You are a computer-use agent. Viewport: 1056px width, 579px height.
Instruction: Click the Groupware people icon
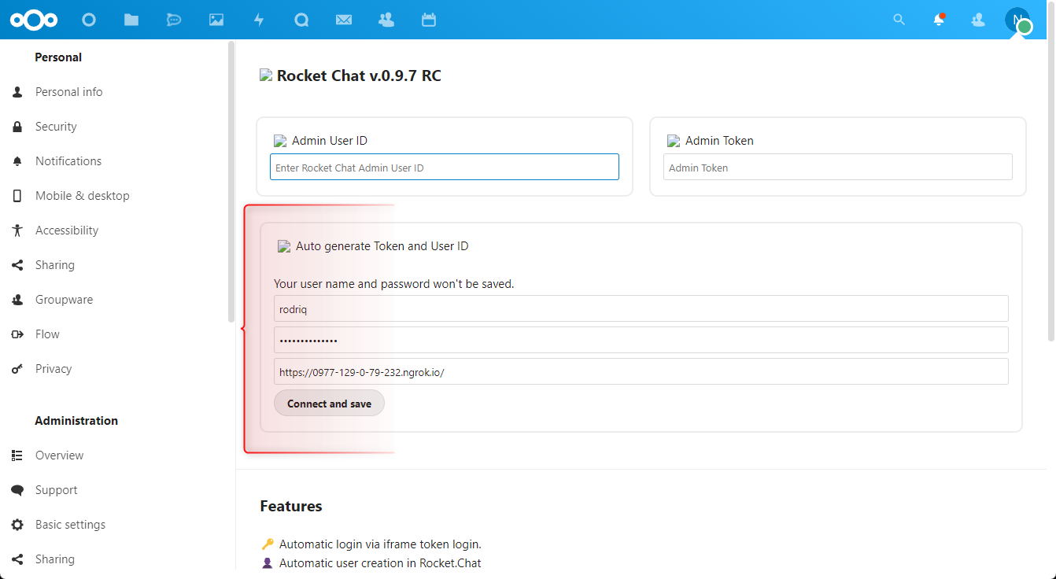(x=17, y=300)
